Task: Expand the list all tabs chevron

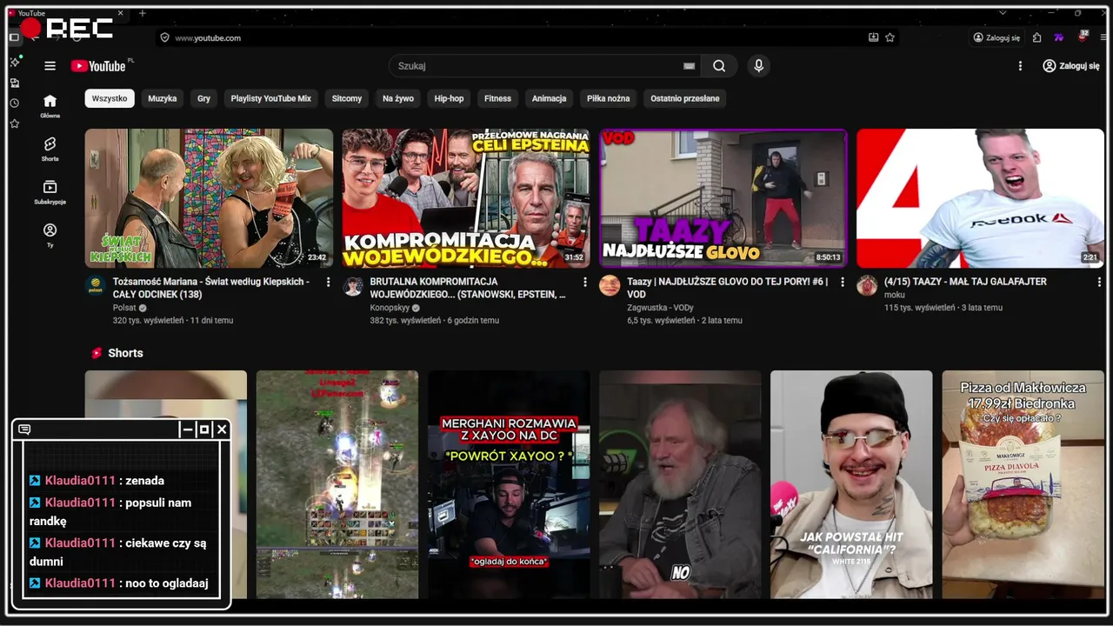Action: [1003, 13]
